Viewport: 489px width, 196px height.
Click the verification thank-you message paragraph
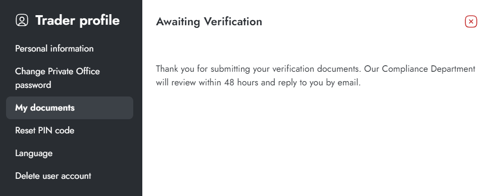(x=315, y=76)
